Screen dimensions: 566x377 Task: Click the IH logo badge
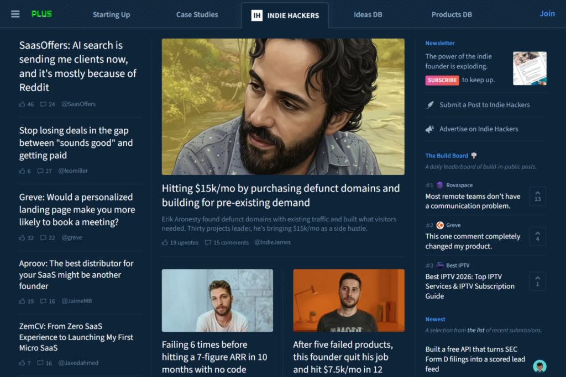coord(256,15)
